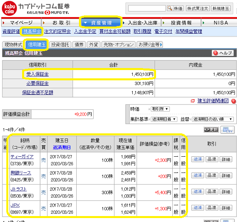This screenshot has width=237, height=222.
Task: Open 注文約定照会 link
Action: (57, 31)
